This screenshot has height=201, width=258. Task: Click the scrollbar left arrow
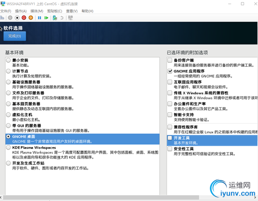(x=1, y=197)
